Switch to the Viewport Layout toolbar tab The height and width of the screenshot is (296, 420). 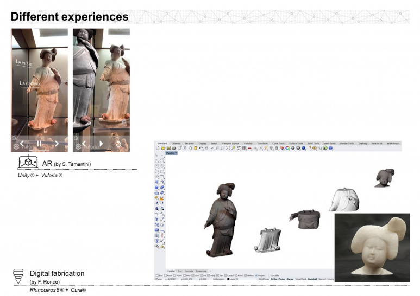point(230,144)
